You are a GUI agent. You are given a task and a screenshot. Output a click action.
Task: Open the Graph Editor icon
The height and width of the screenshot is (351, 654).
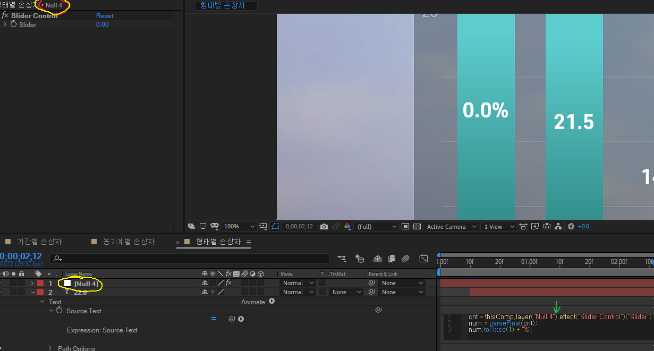(x=423, y=259)
